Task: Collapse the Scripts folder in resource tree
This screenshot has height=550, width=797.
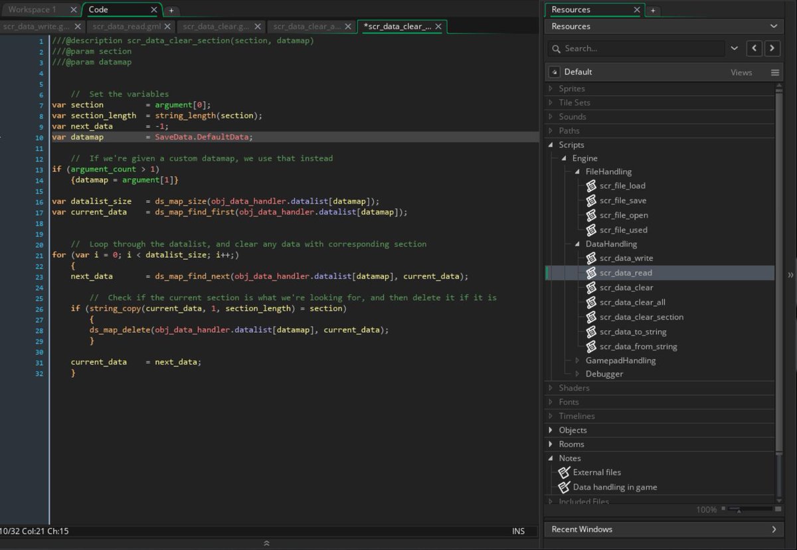Action: [x=551, y=145]
